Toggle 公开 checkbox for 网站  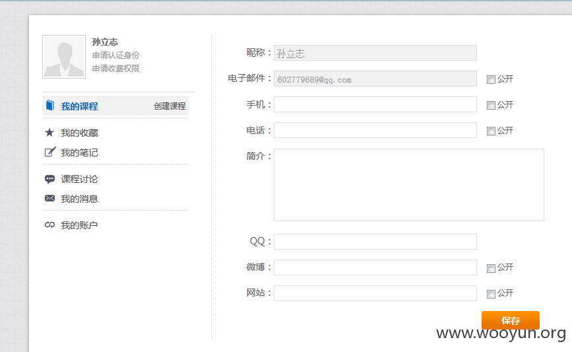(x=491, y=294)
